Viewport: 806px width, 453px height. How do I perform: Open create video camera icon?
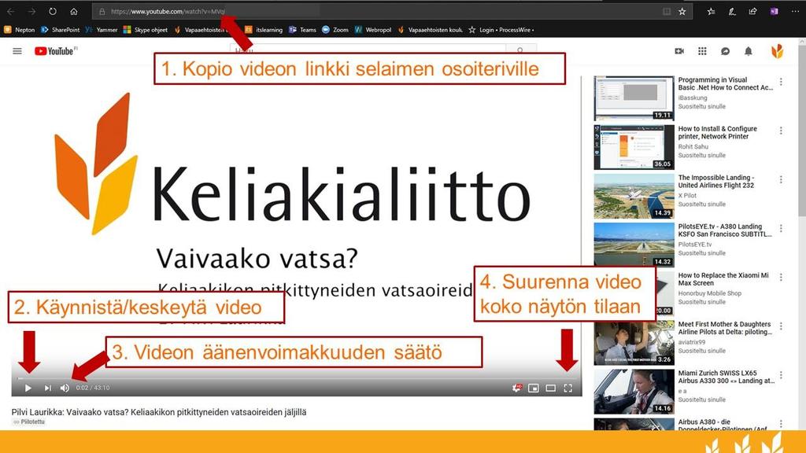tap(679, 51)
